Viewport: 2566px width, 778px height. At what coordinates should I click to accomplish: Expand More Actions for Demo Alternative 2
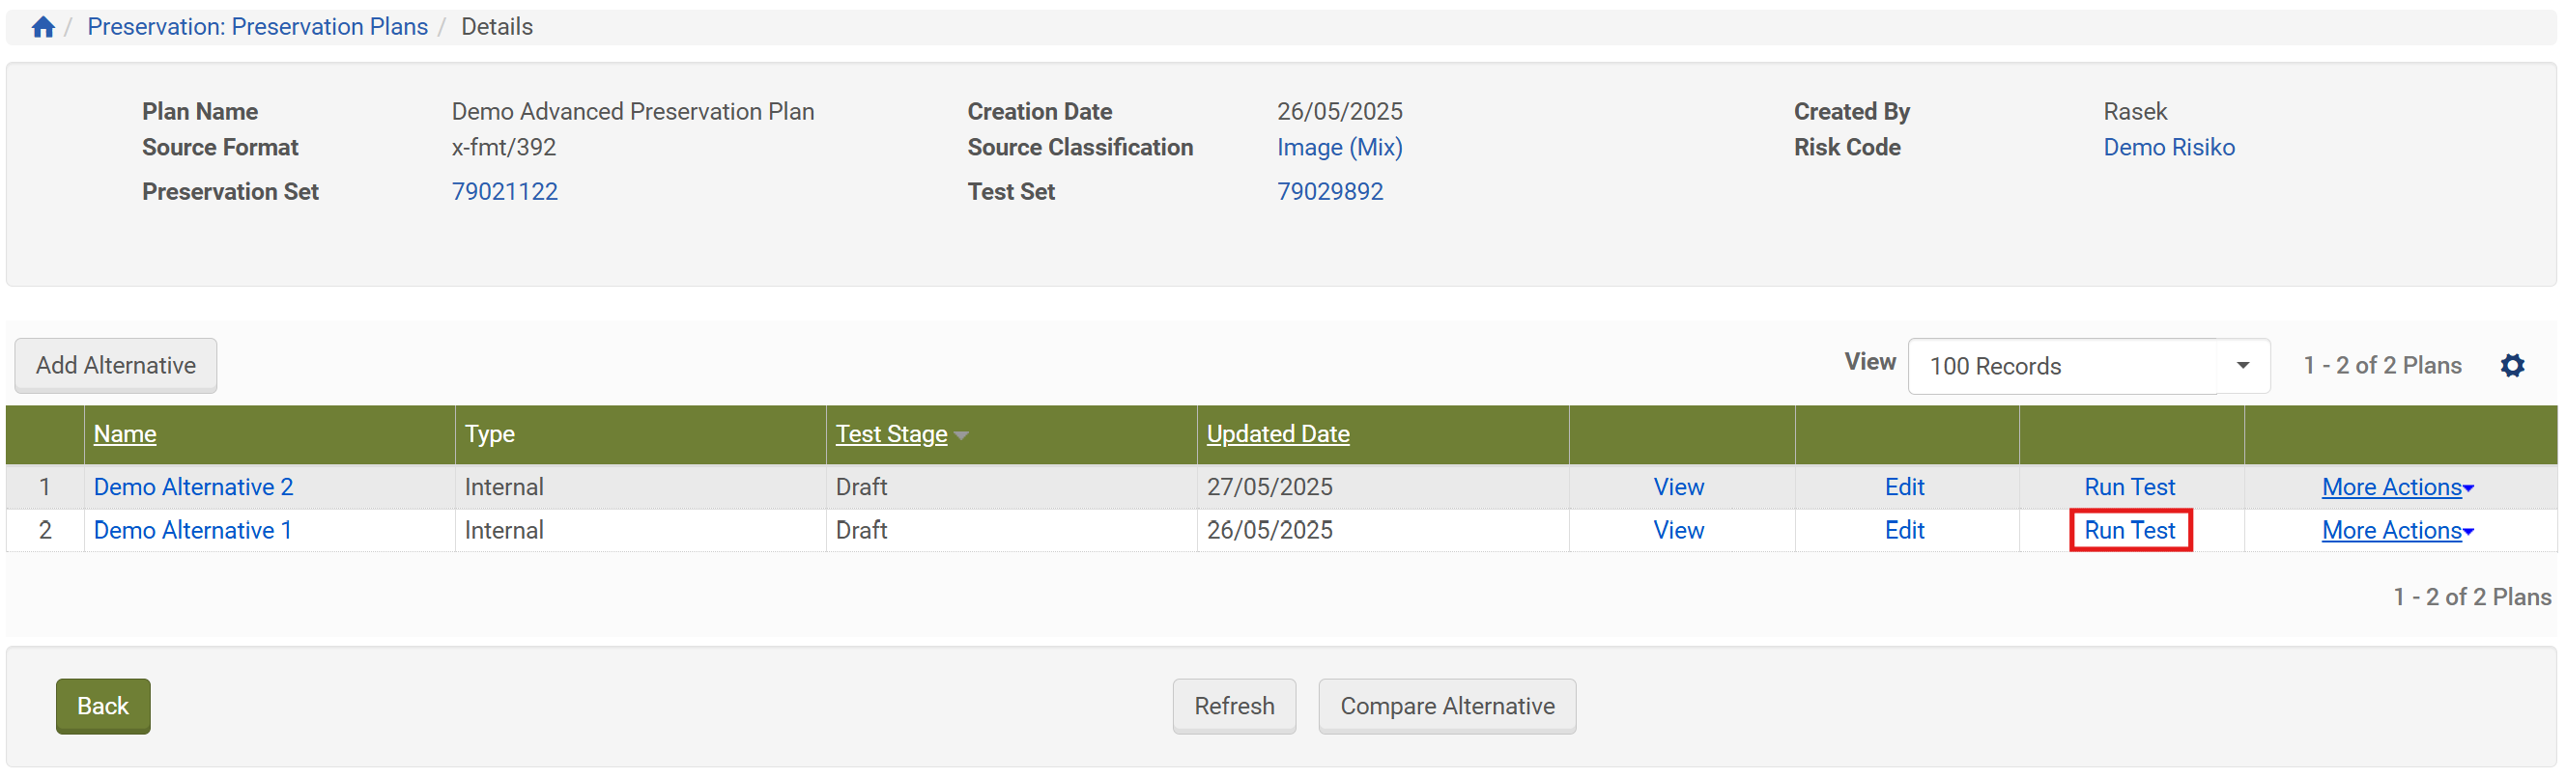[2397, 486]
